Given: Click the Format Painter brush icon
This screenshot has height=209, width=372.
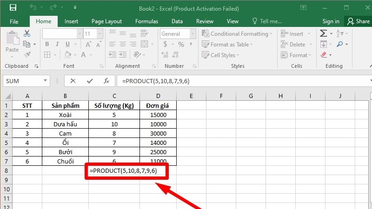Looking at the screenshot, I should 27,54.
